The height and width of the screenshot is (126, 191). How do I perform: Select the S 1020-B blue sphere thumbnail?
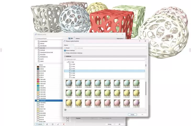point(69,84)
